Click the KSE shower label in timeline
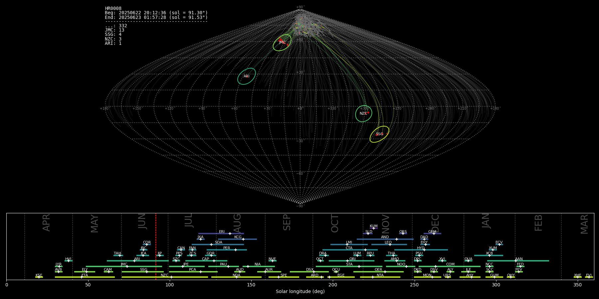The image size is (599, 299). pyautogui.click(x=39, y=275)
